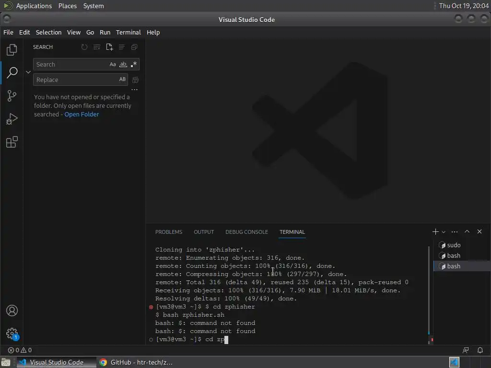Screen dimensions: 491x368
Task: Open the Source Control view
Action: tap(12, 96)
